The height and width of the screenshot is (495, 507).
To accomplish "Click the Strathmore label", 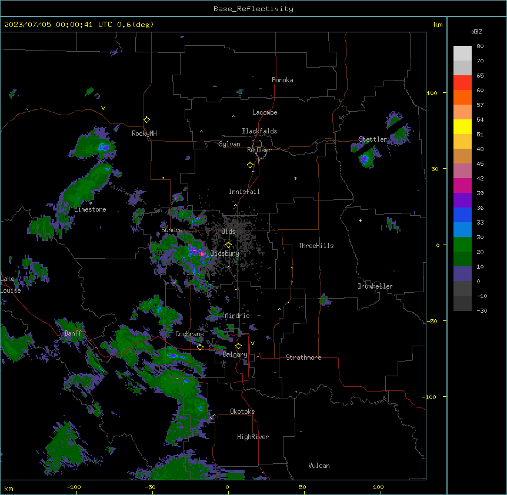I will [x=303, y=357].
